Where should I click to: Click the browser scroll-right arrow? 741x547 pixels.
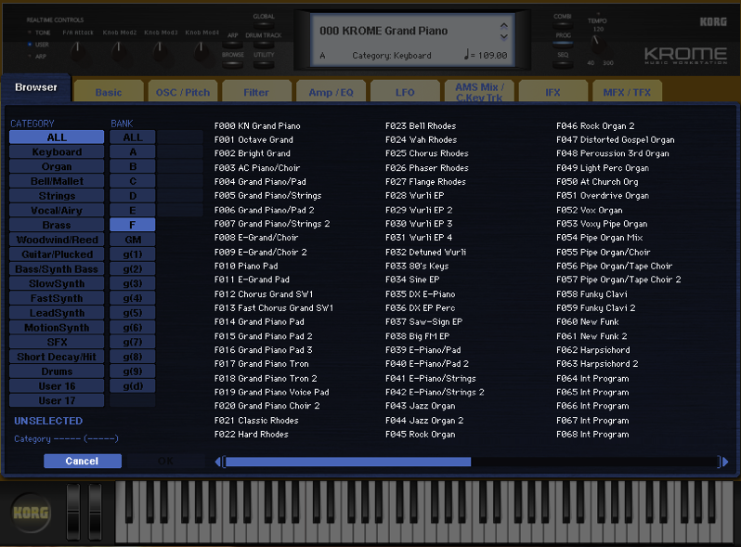[725, 462]
